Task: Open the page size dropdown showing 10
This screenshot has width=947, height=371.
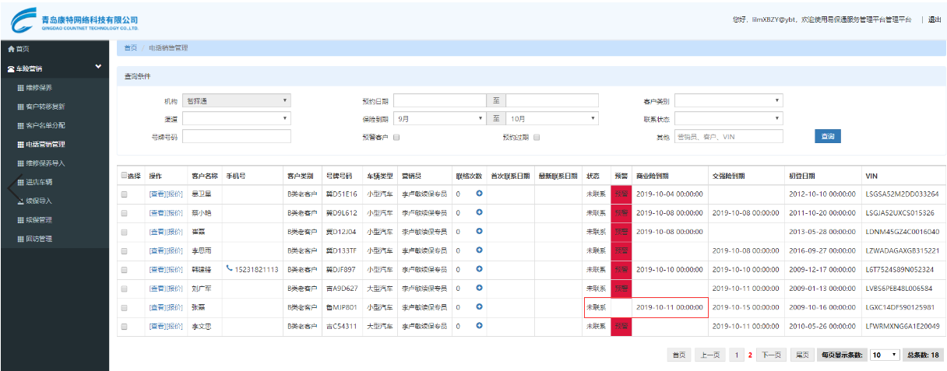Action: (x=883, y=355)
